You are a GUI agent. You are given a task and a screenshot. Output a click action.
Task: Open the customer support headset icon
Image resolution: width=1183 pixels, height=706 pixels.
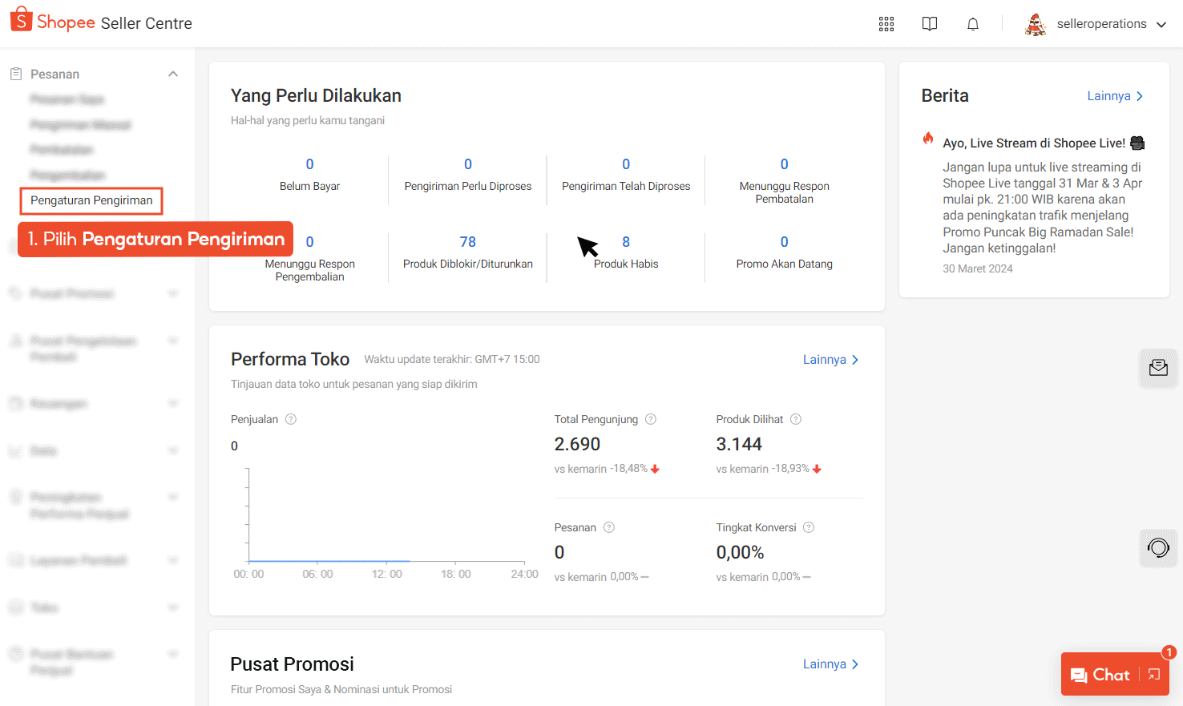point(1158,548)
